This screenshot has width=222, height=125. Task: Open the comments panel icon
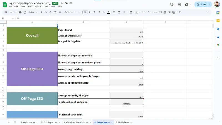tap(179, 4)
